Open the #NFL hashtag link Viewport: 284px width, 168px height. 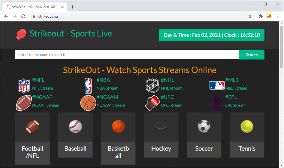click(x=38, y=80)
